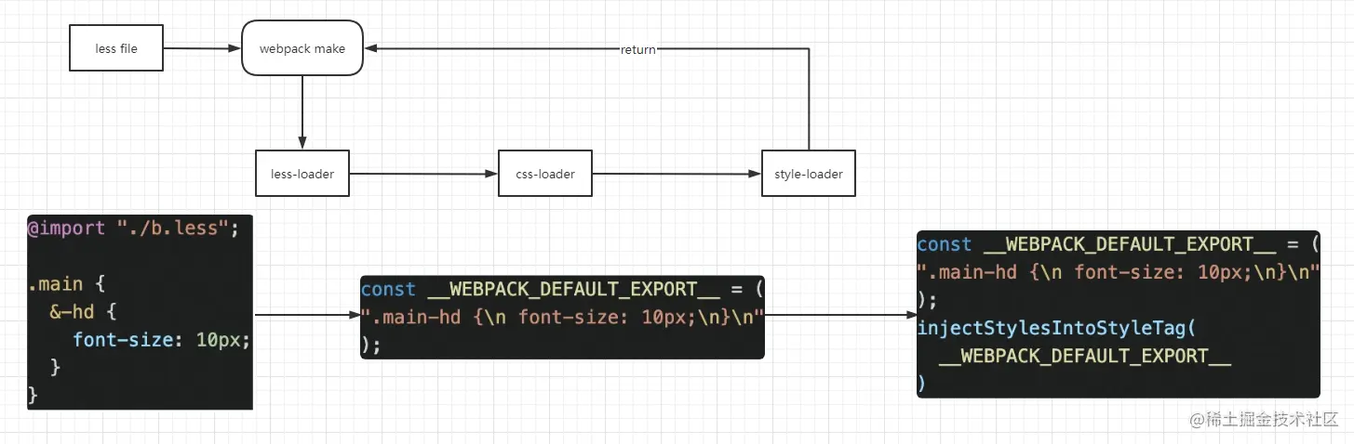Click the style-loader output code snippet
The image size is (1354, 444).
click(1119, 314)
